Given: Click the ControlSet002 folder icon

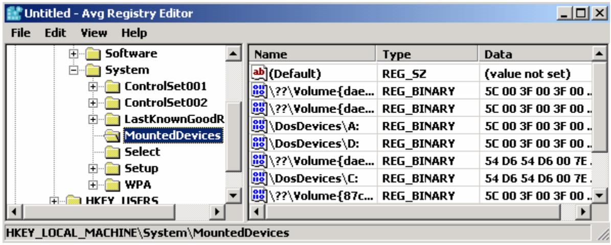Looking at the screenshot, I should click(x=112, y=103).
